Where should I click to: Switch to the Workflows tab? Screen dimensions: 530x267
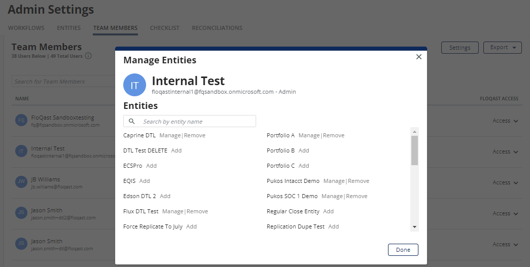pos(26,28)
